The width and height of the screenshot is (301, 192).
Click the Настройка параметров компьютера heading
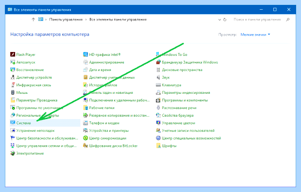[x=50, y=35]
